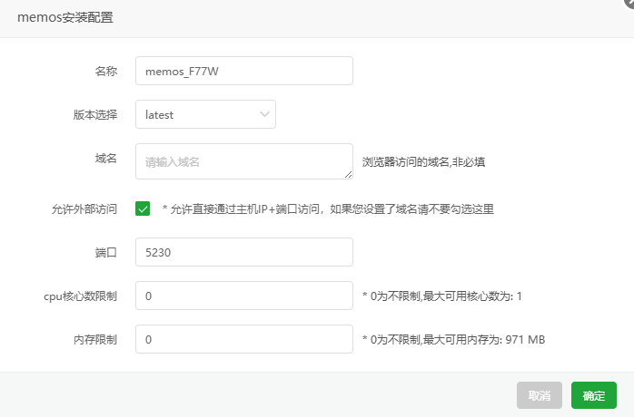This screenshot has width=634, height=417.
Task: Click the cpu核心数限制 label
Action: tap(80, 296)
